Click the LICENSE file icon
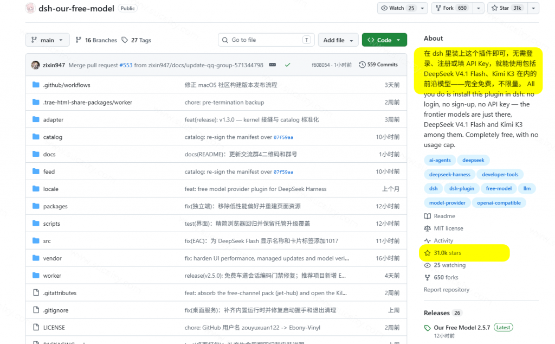Screen dimensions: 555x344 36,327
